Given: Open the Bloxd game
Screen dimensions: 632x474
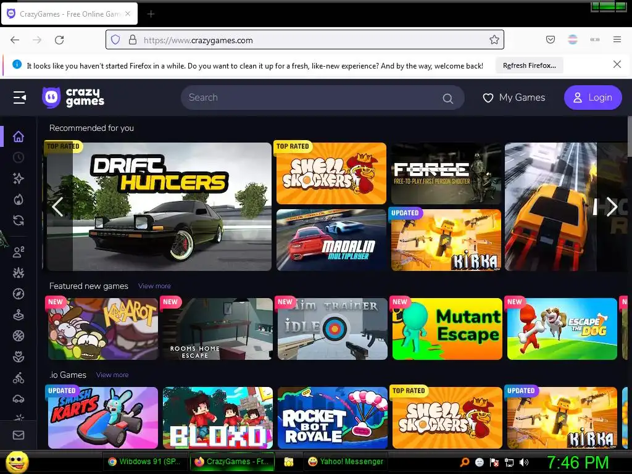Looking at the screenshot, I should pos(218,418).
